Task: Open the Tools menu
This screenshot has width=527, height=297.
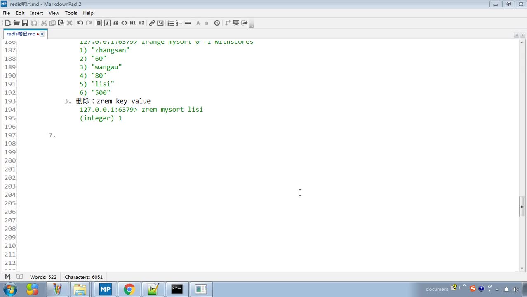Action: (71, 13)
